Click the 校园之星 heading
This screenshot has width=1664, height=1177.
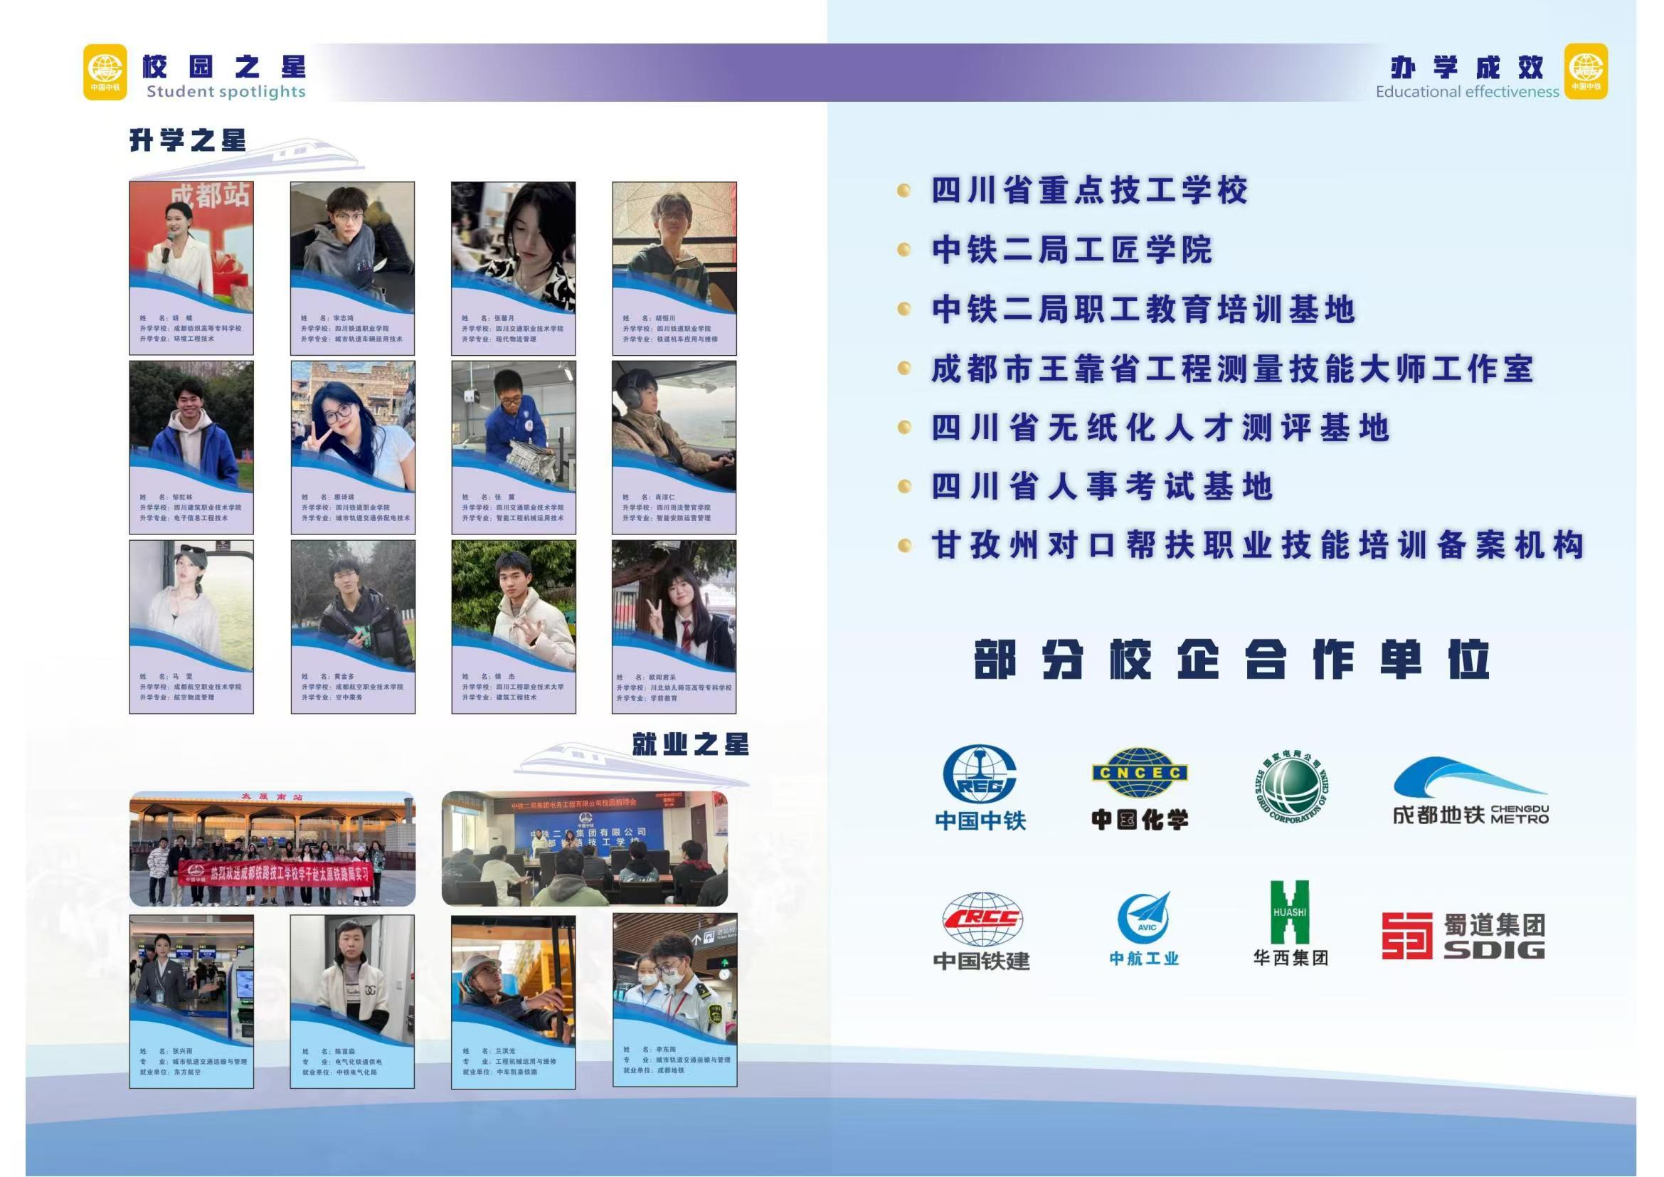coord(224,67)
